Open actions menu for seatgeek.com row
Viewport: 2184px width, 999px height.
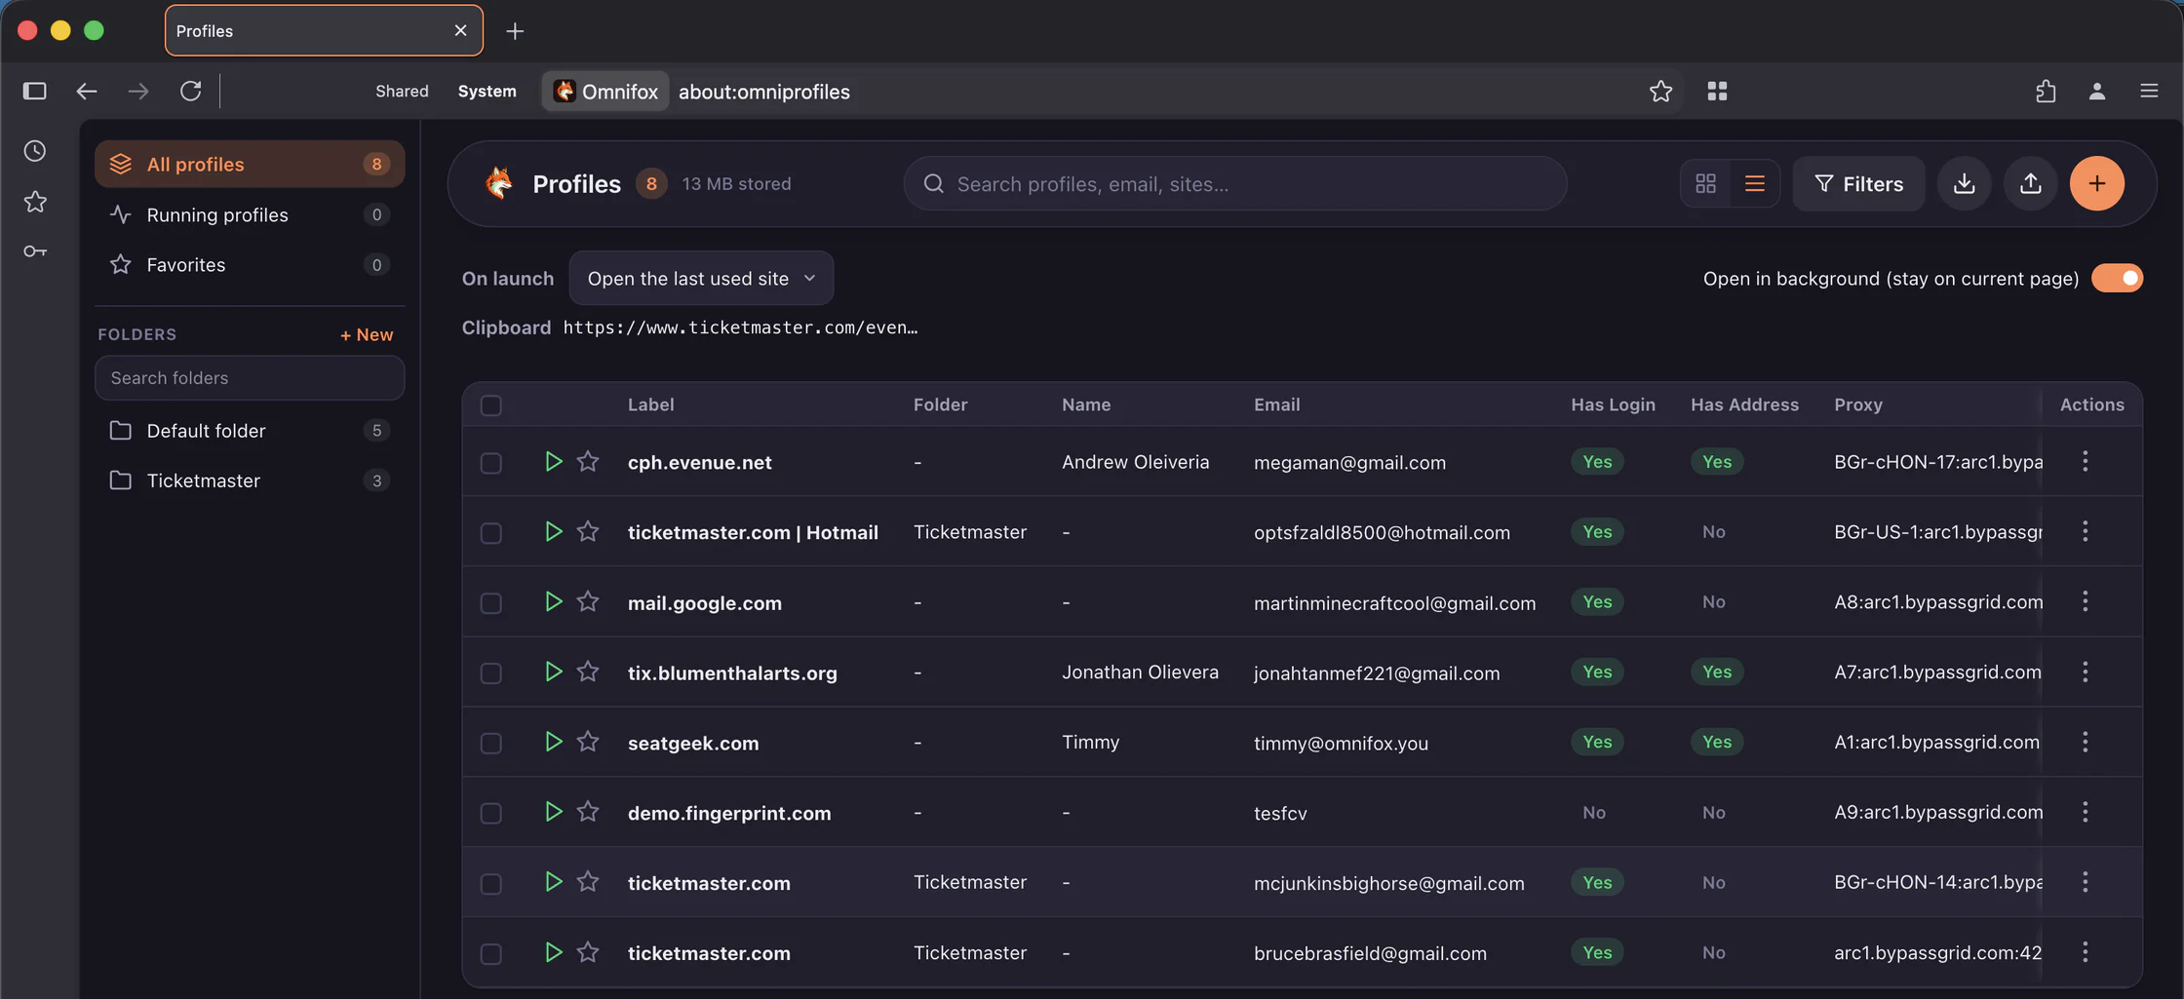click(x=2085, y=742)
